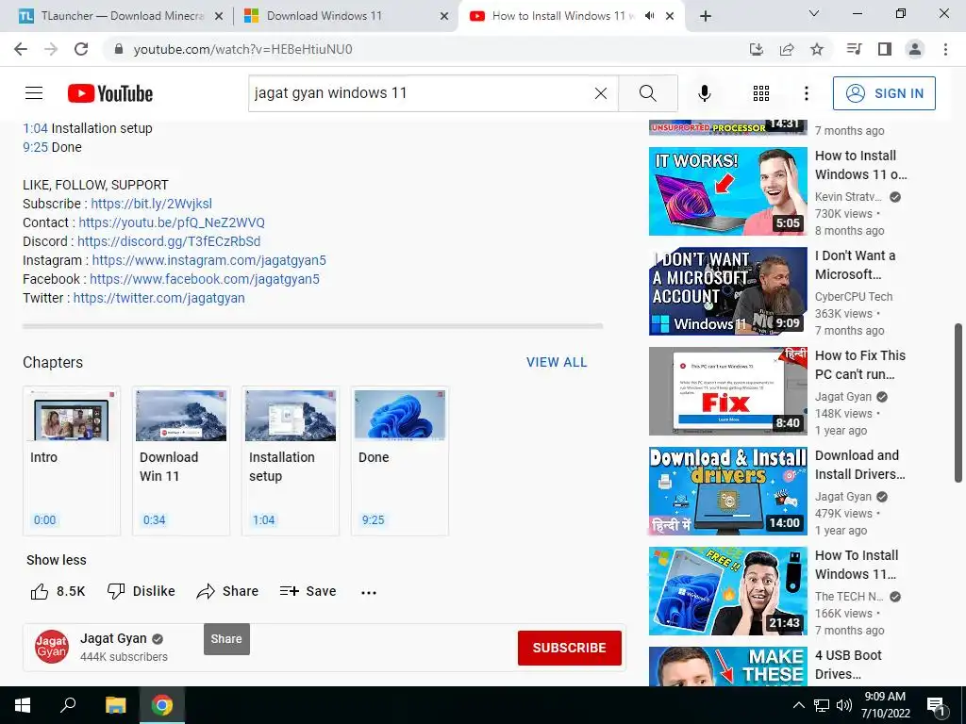Open a new tab with plus
This screenshot has width=966, height=724.
pos(706,16)
